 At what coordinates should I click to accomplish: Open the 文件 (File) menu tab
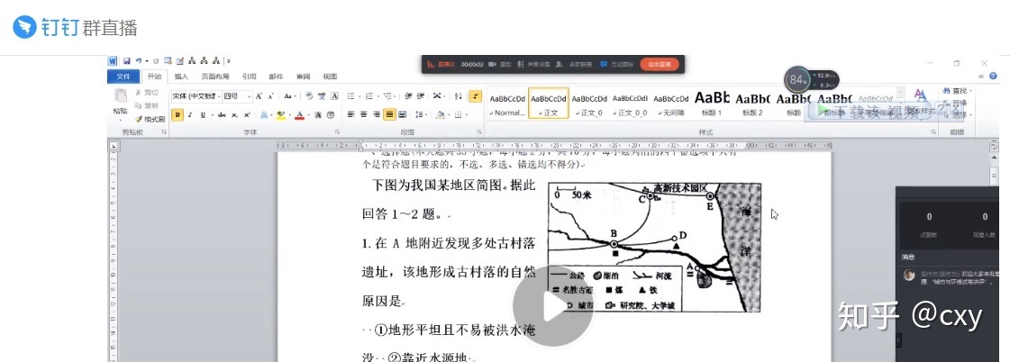123,77
